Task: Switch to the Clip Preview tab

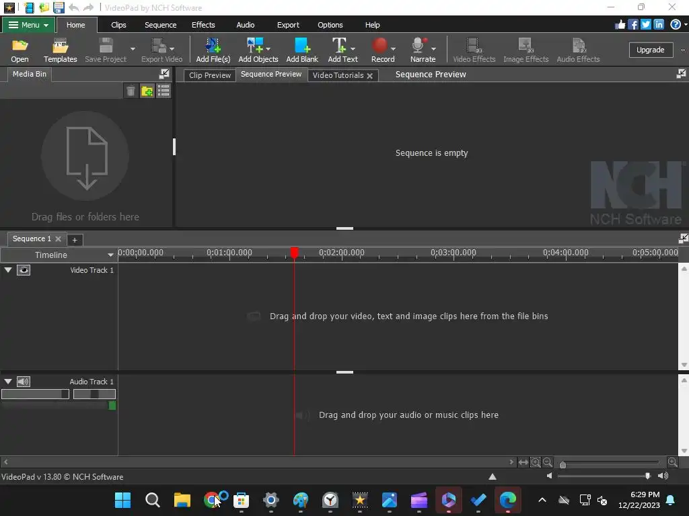Action: pos(210,75)
